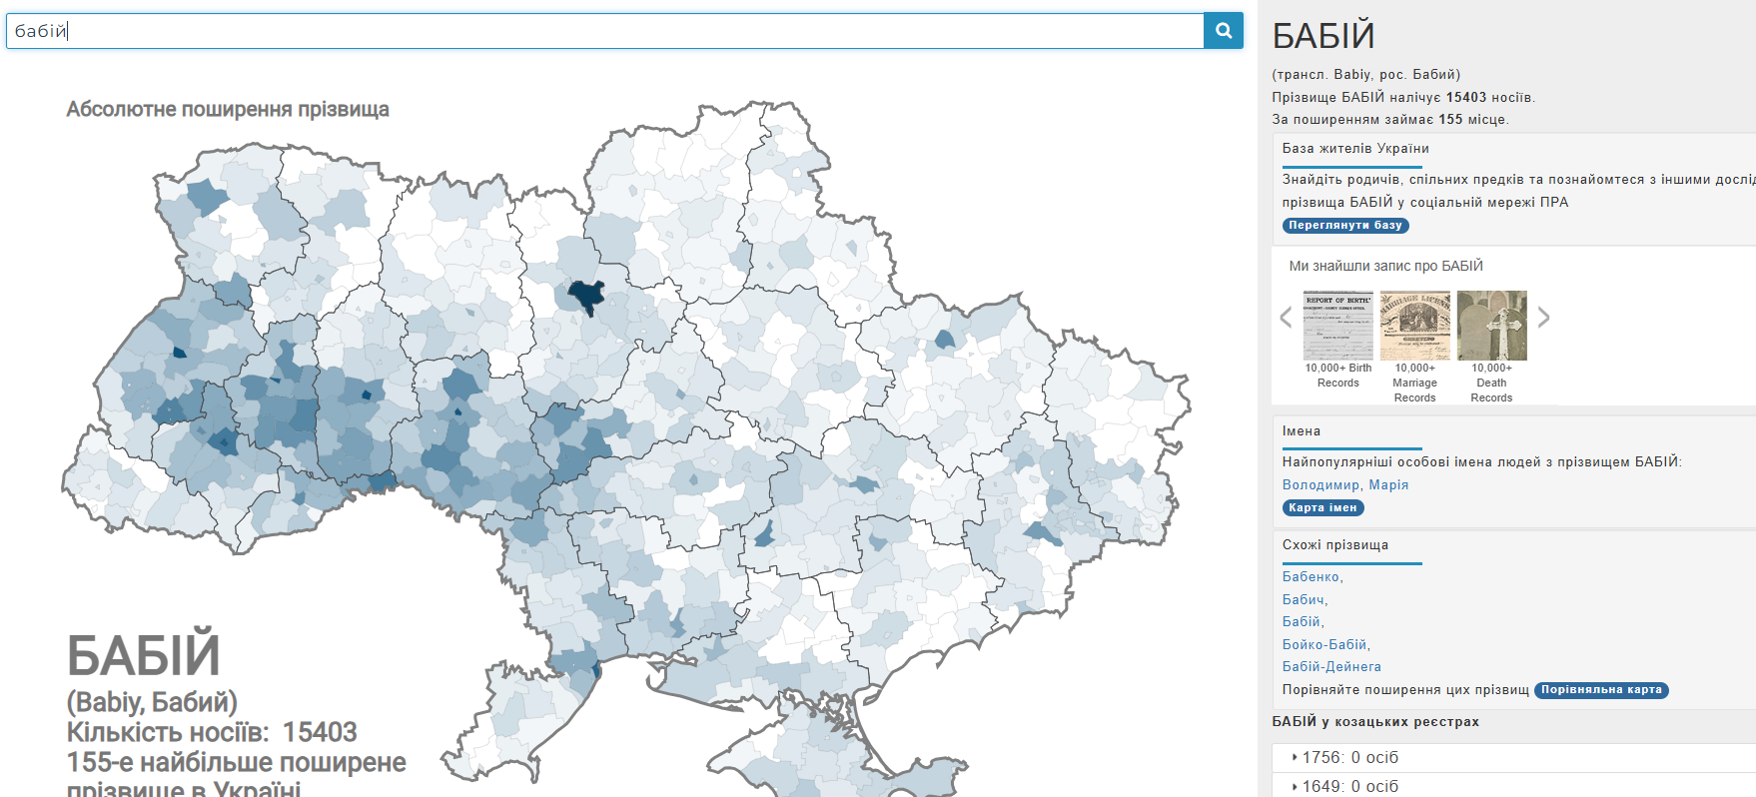Follow the 'Володимир' name link
The image size is (1756, 797).
pos(1319,485)
